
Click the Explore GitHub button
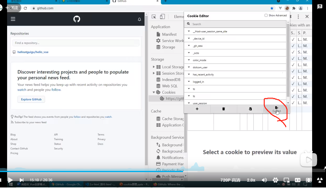[31, 99]
